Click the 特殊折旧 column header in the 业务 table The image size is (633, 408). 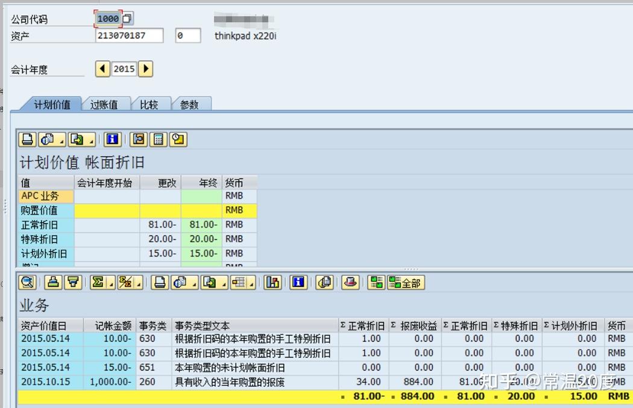(517, 325)
